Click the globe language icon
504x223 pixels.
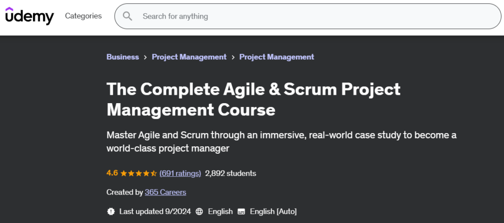click(199, 211)
